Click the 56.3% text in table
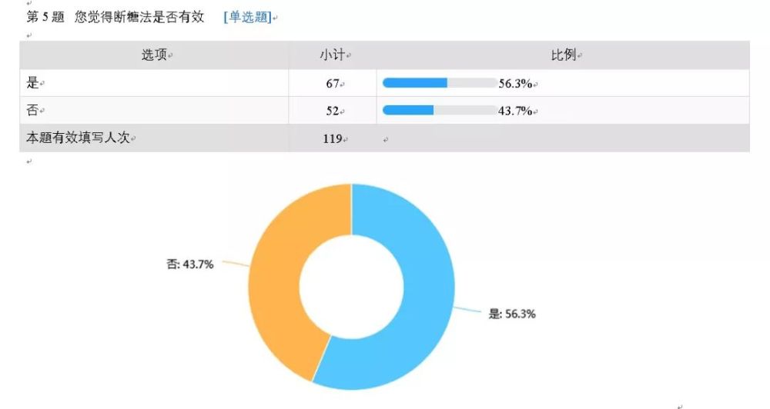 (x=516, y=83)
